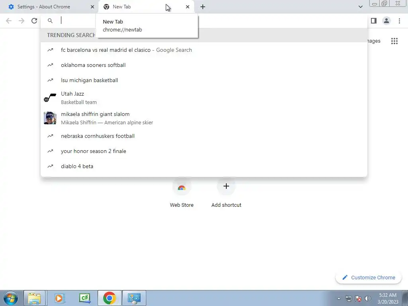The height and width of the screenshot is (306, 408).
Task: Pick the diablo 4 beta suggestion
Action: coord(204,166)
